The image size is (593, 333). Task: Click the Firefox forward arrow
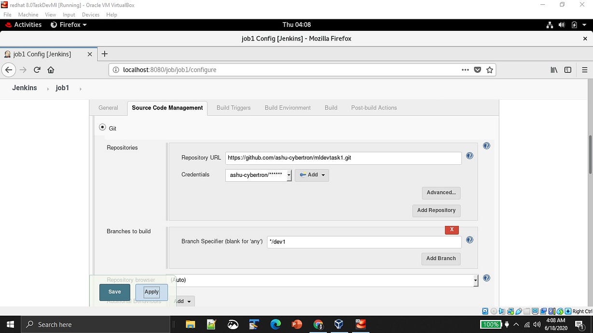tap(23, 70)
